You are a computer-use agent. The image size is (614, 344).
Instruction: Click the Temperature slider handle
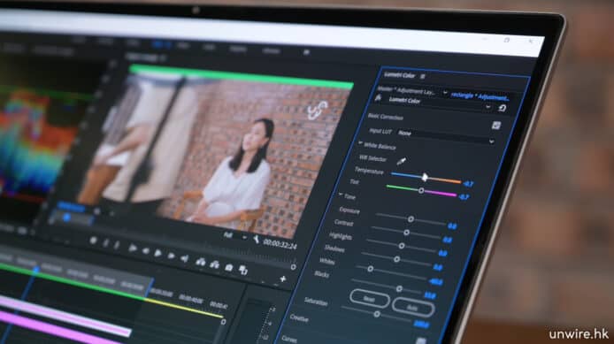425,177
